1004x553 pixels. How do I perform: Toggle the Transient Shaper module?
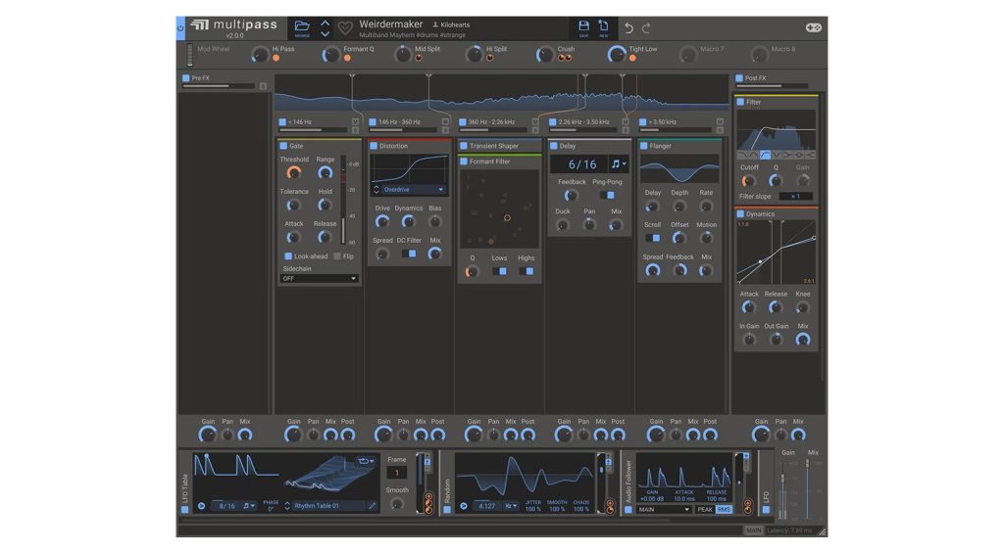click(464, 146)
